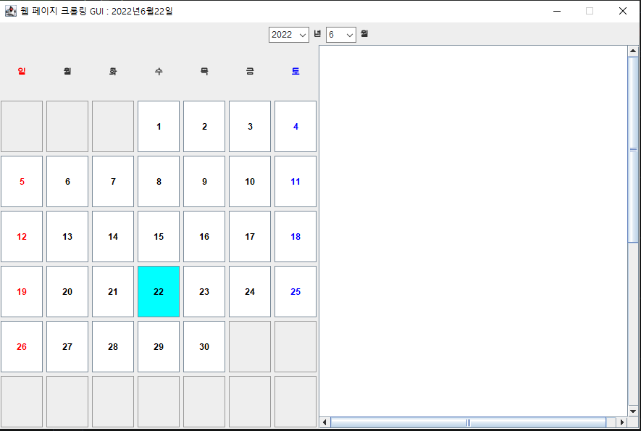Minimize the crawling GUI window
641x431 pixels.
(557, 11)
